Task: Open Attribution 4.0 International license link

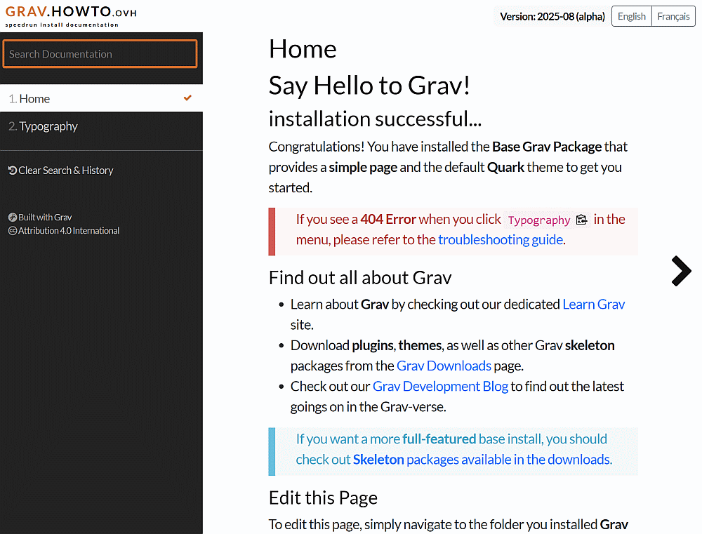Action: click(x=69, y=231)
